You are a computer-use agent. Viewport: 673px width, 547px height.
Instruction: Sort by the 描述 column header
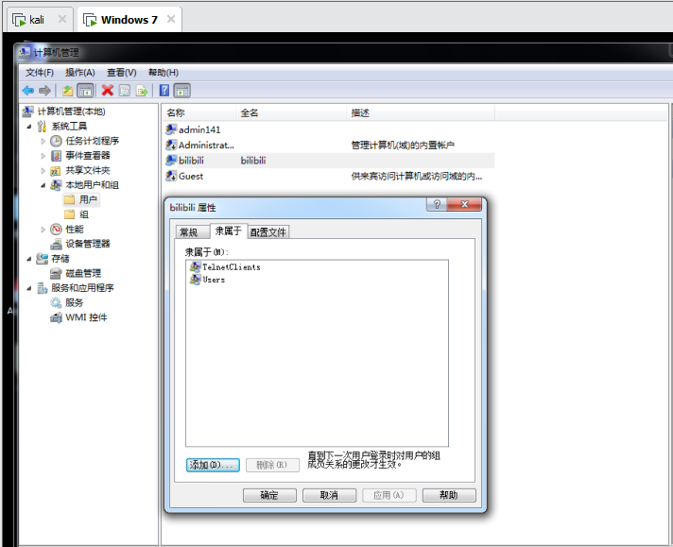point(421,112)
